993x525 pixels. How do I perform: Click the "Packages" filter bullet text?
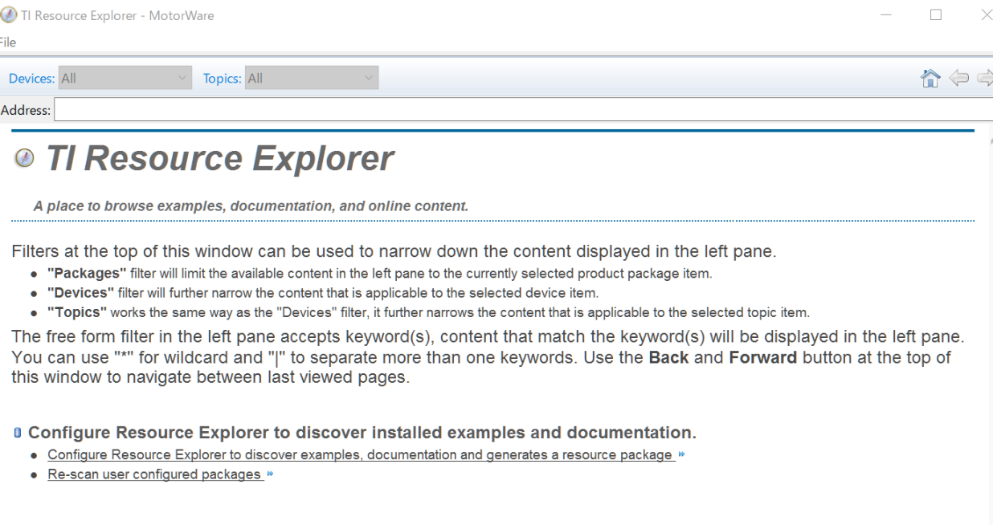[x=379, y=274]
